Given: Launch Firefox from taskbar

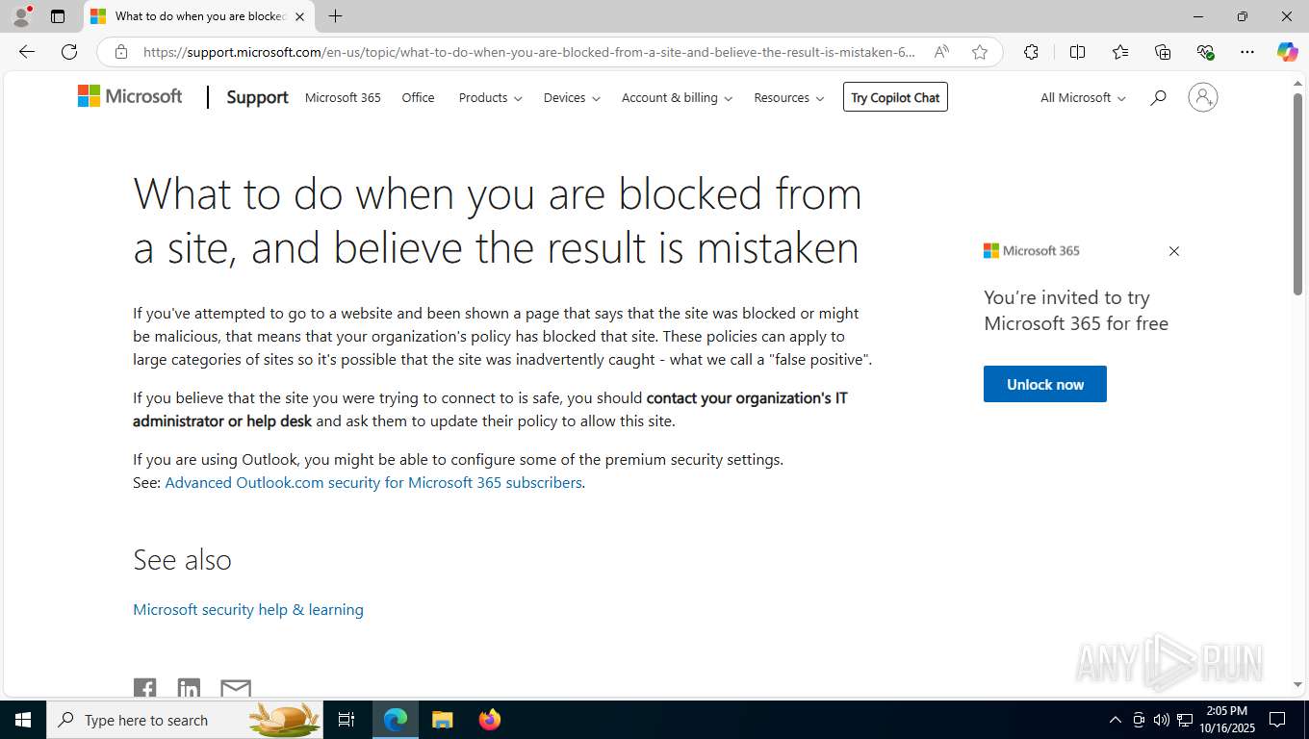Looking at the screenshot, I should tap(489, 720).
